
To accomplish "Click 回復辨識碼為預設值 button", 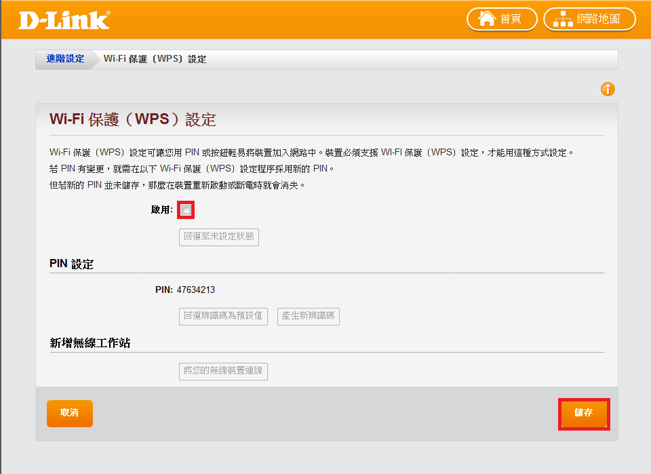I will coord(223,316).
